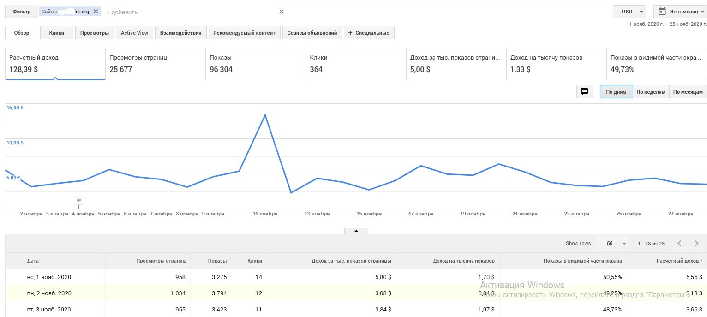Select the Показы metric card
Viewport: 707px width, 317px height.
click(x=255, y=64)
